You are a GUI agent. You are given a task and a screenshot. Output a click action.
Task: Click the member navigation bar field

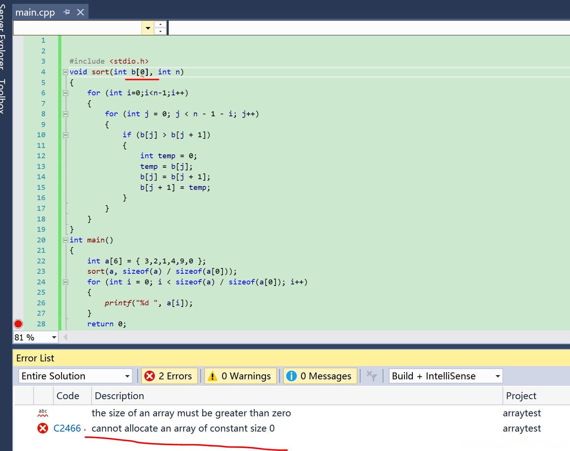click(369, 28)
